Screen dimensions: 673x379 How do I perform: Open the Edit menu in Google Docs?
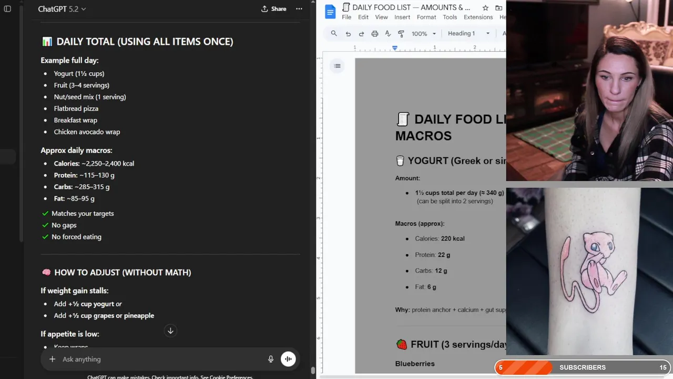click(363, 17)
